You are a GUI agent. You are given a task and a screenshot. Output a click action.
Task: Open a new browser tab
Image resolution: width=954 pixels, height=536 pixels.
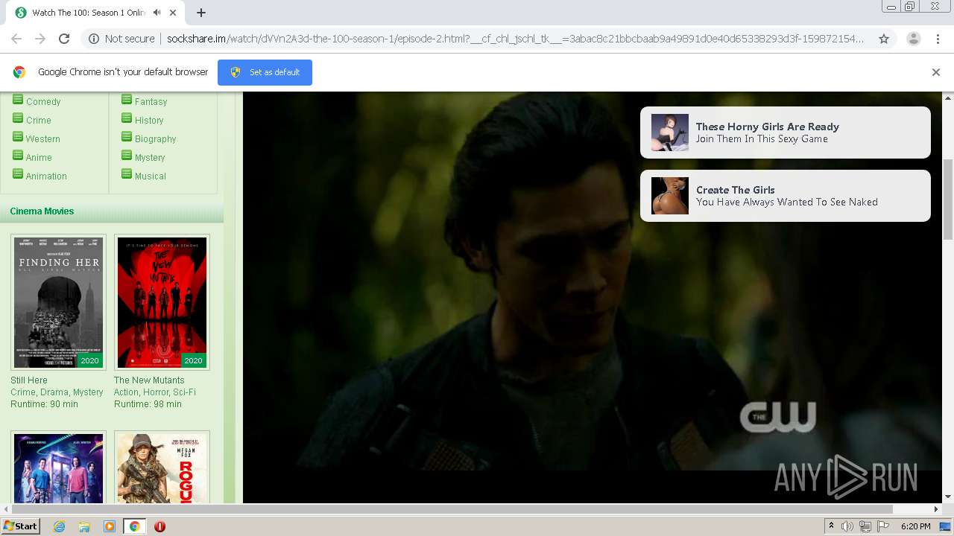click(201, 13)
